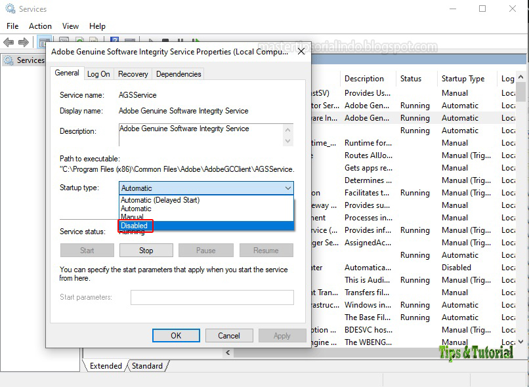Switch to the Standard view tab
The image size is (529, 387).
click(x=147, y=366)
